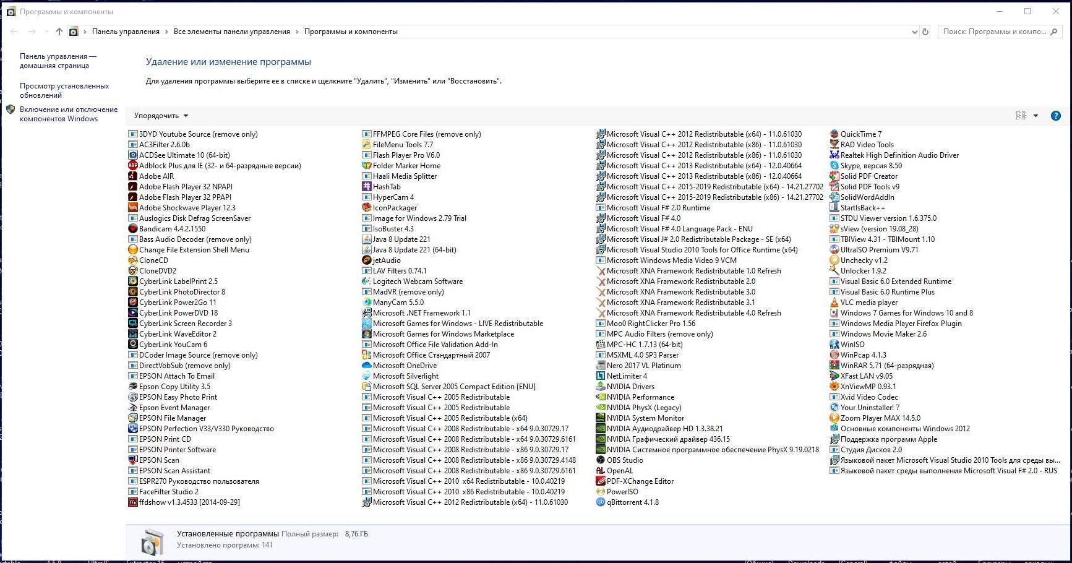Image resolution: width=1072 pixels, height=563 pixels.
Task: Open Включение или отключение компонентов Windows
Action: pyautogui.click(x=69, y=114)
